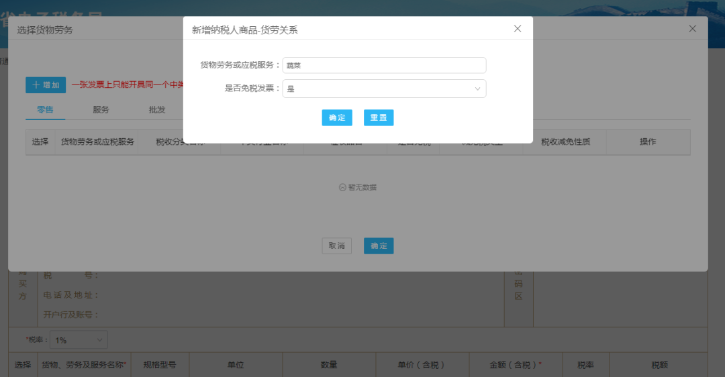This screenshot has width=725, height=377.
Task: Click the red invoice notice text
Action: coord(128,85)
